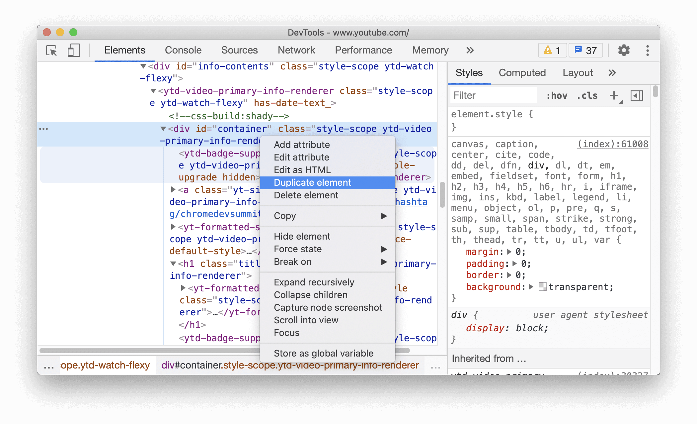
Task: Click the add new style rule icon
Action: coord(613,95)
